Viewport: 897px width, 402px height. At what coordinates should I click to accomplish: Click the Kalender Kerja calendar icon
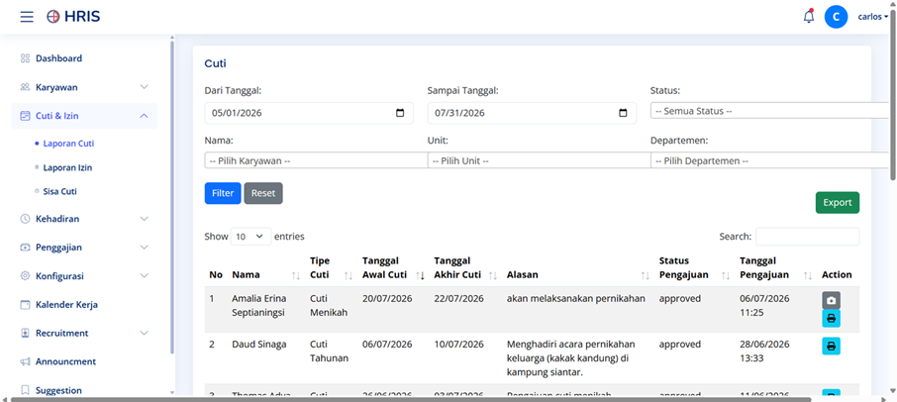point(25,304)
